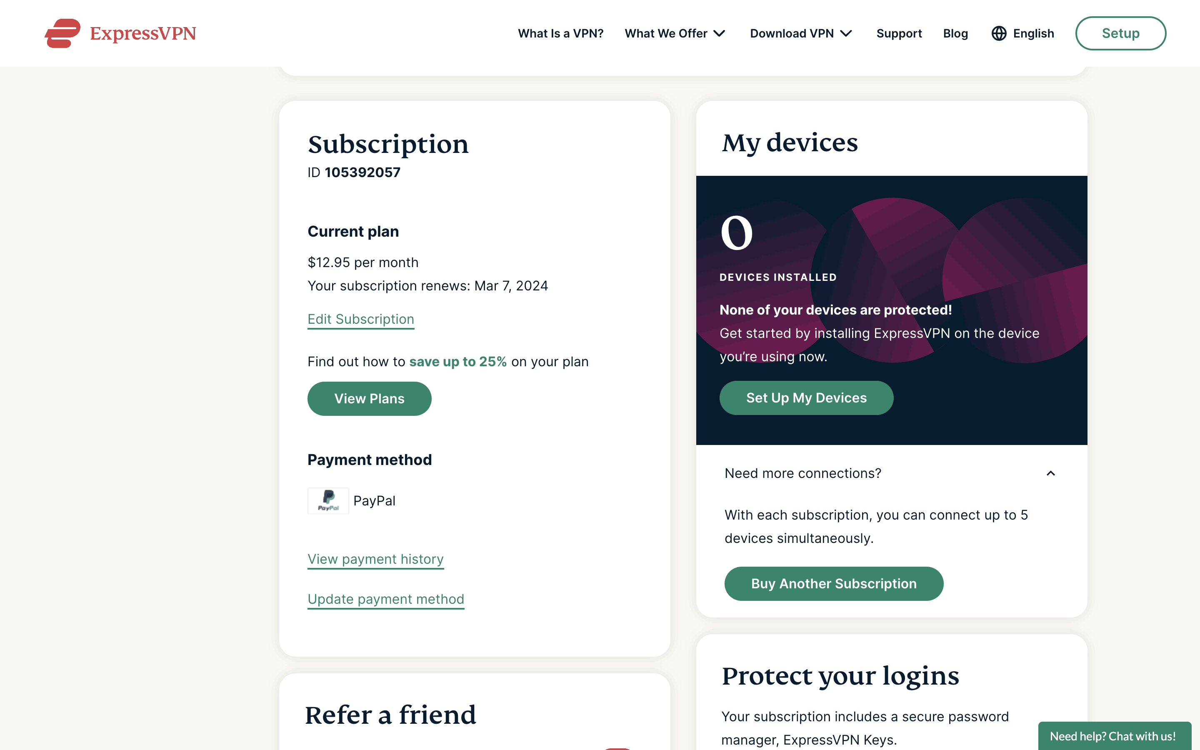Open the What Is a VPN? menu item

pos(560,33)
